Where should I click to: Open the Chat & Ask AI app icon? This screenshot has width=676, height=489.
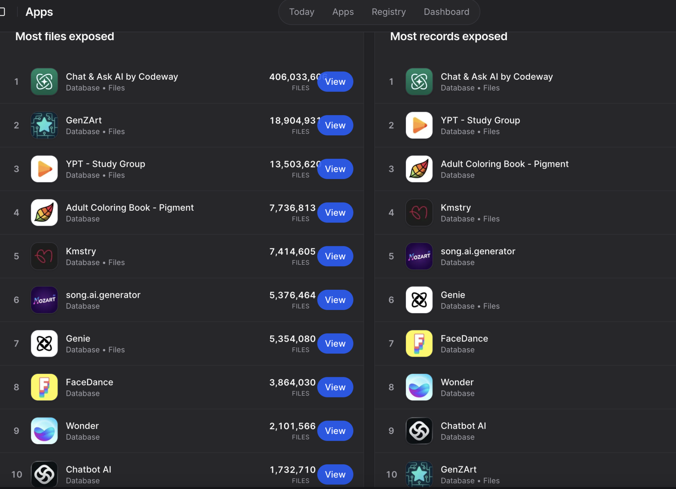coord(44,82)
